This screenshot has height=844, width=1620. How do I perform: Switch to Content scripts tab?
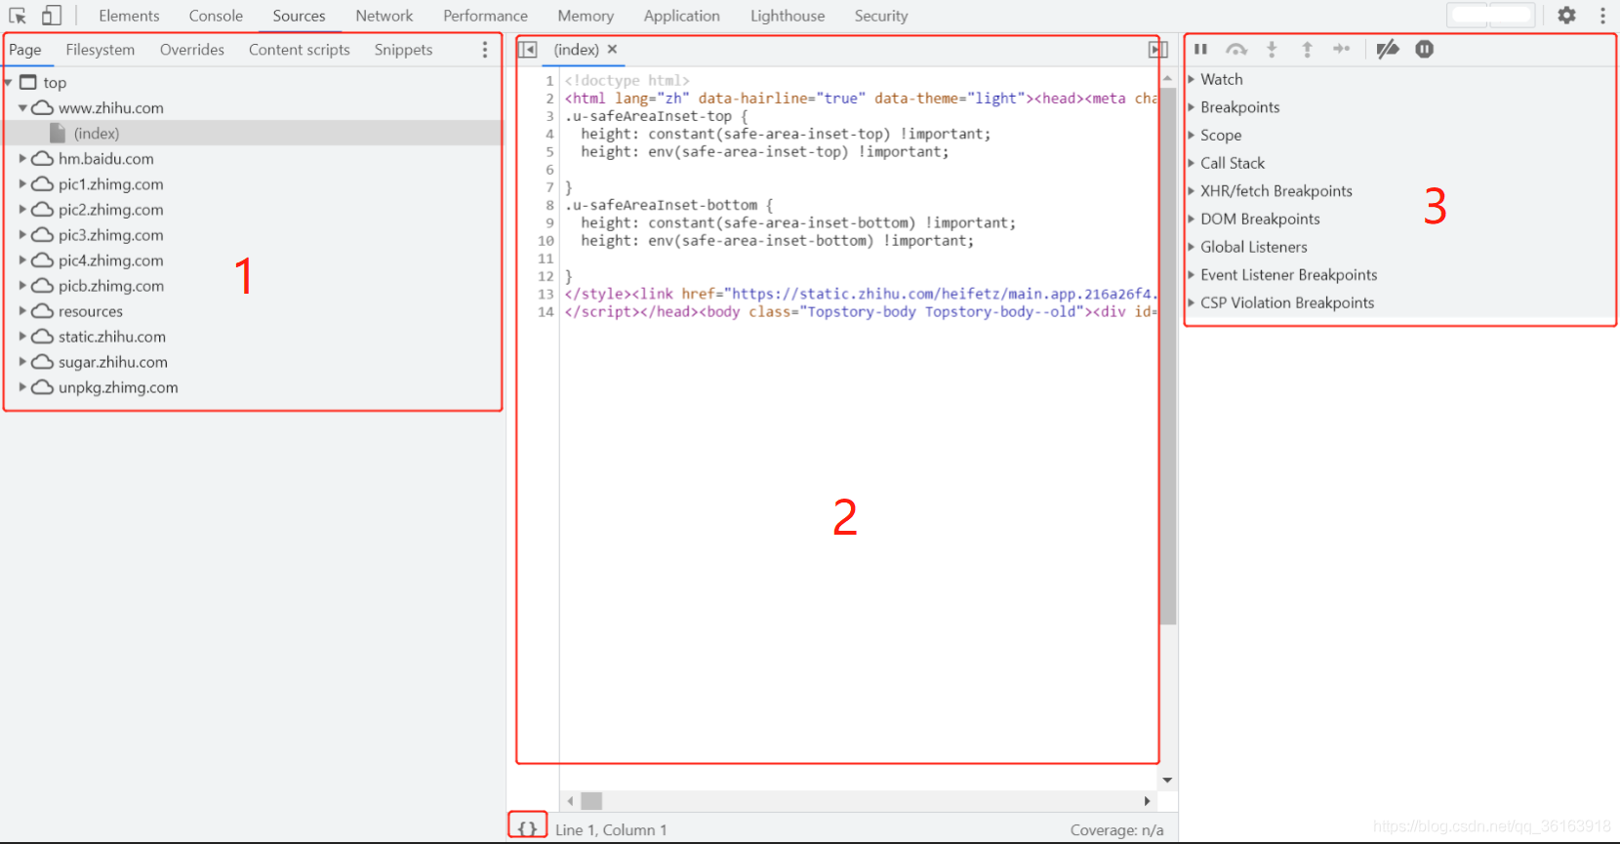[300, 50]
